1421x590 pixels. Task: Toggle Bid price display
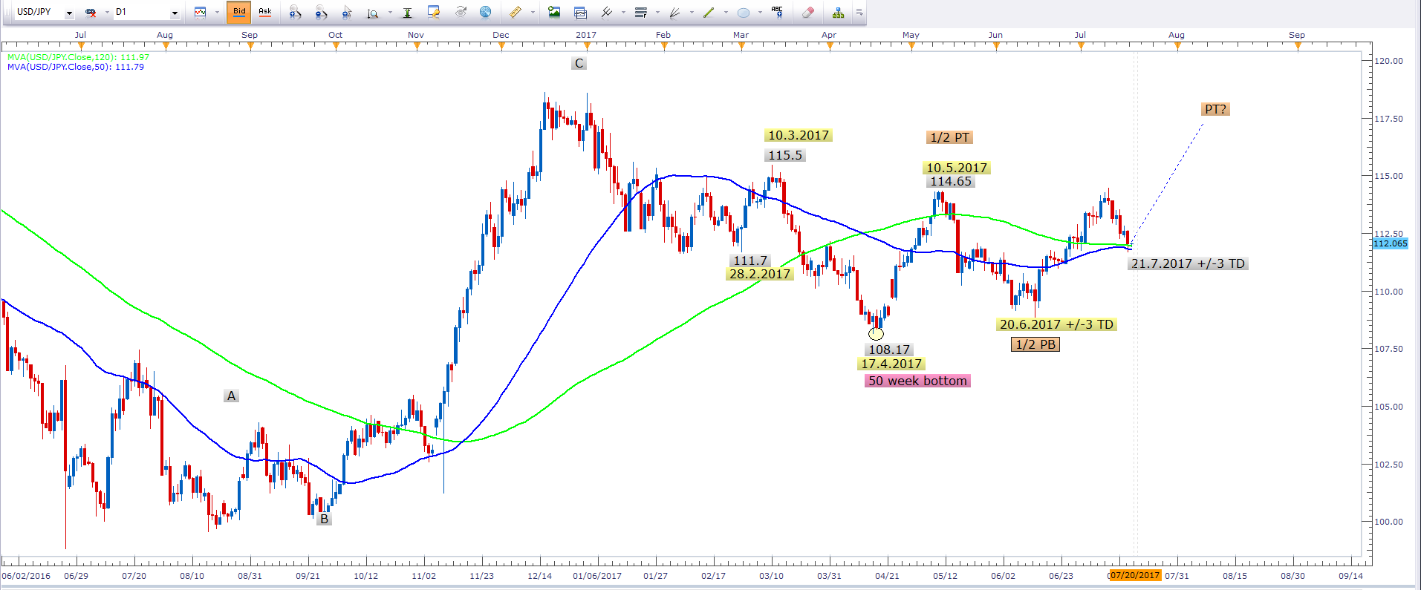coord(239,12)
